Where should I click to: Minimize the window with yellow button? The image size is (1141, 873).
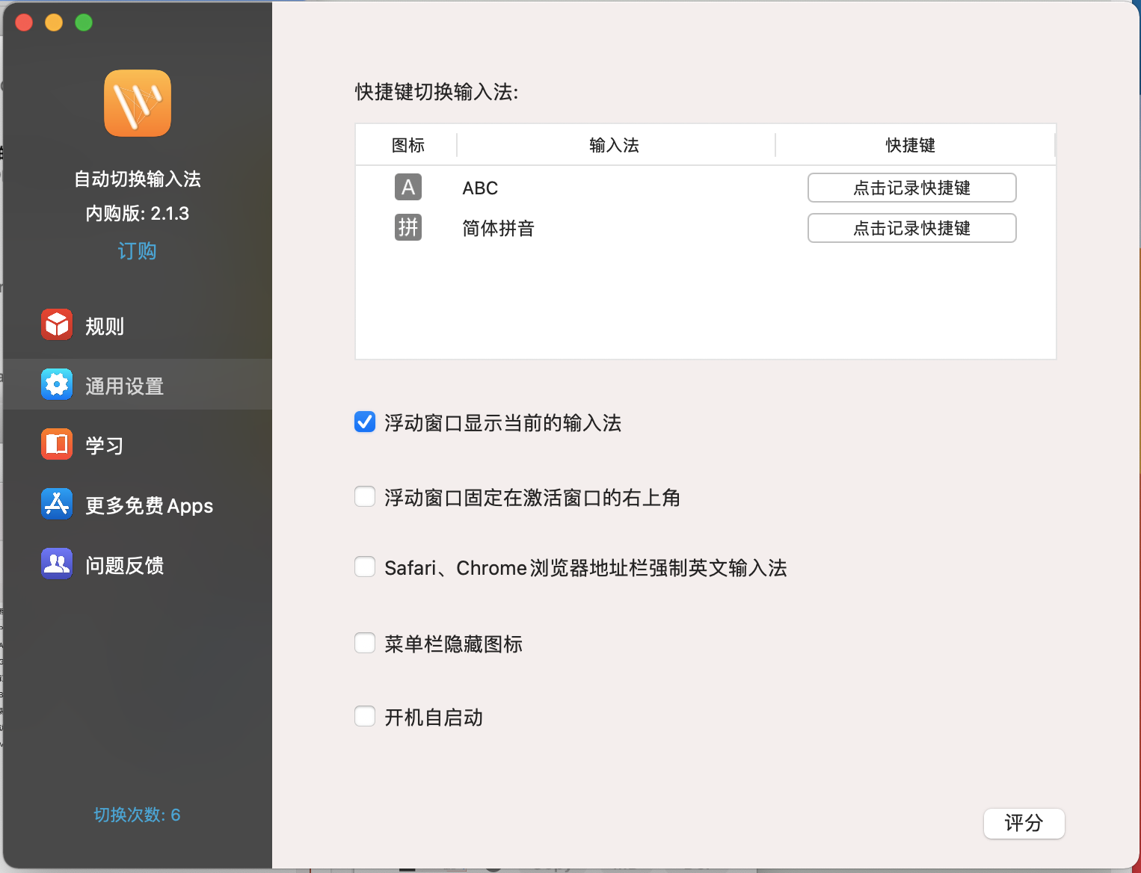point(54,22)
